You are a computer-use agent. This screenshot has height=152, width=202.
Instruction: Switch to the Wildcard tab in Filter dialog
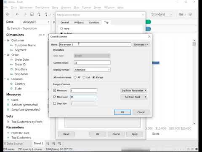click(79, 22)
